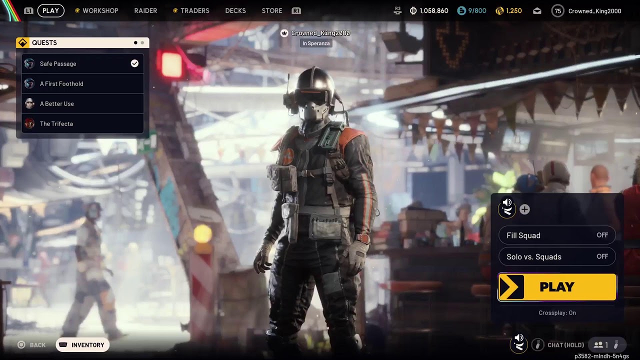This screenshot has width=640, height=360.
Task: Click the notification dot beside Workshop
Action: [77, 10]
